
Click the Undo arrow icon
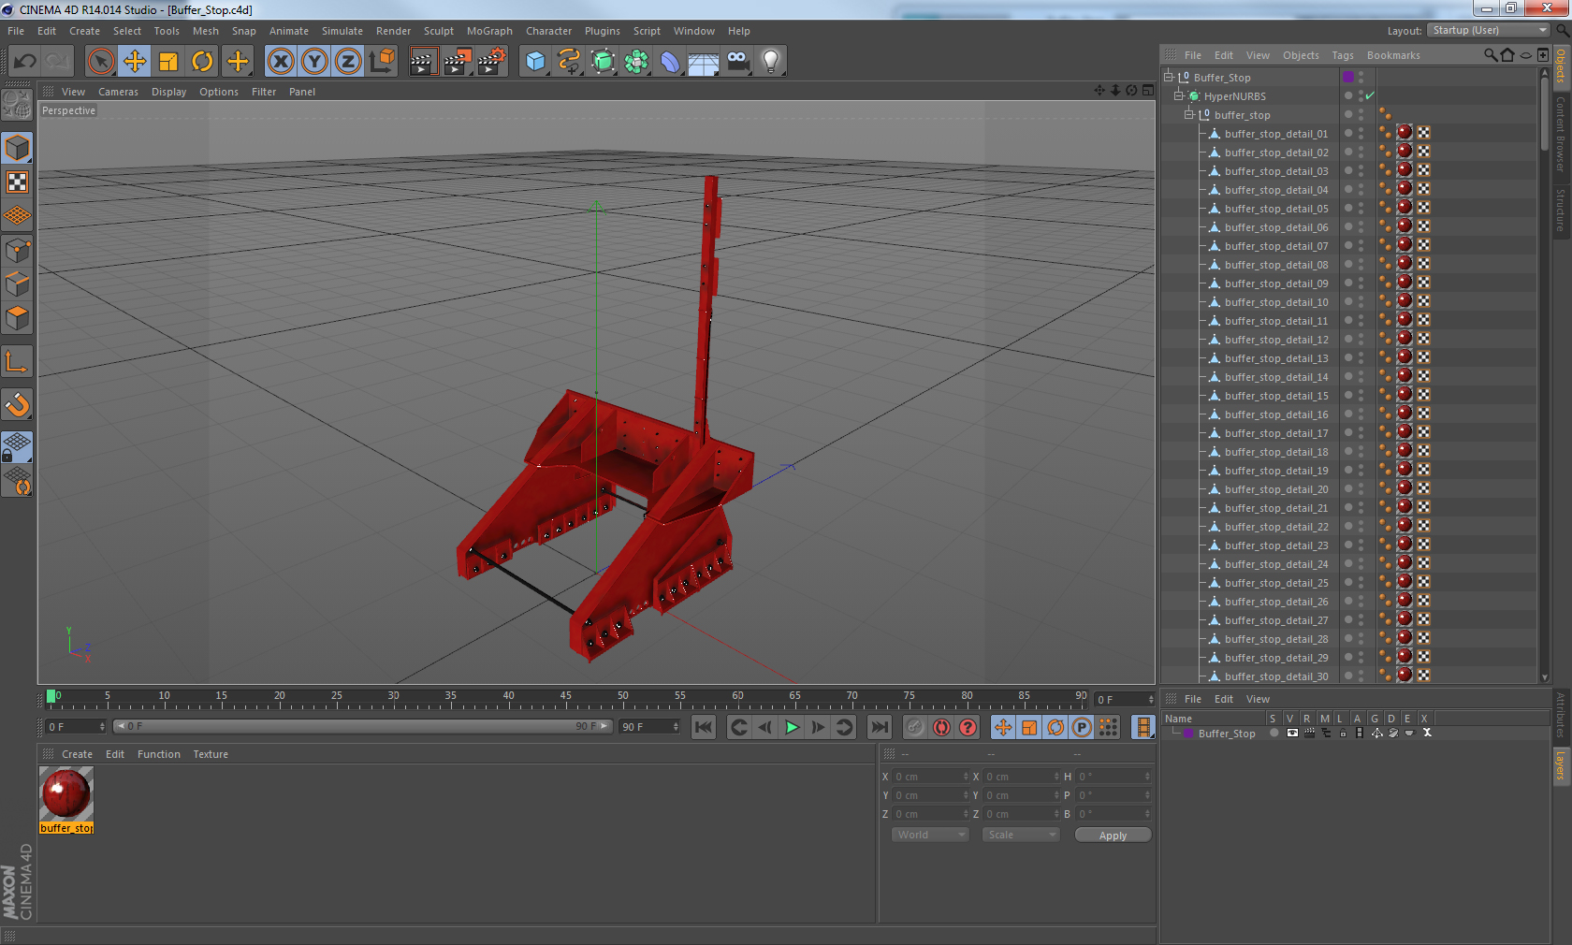pos(25,62)
